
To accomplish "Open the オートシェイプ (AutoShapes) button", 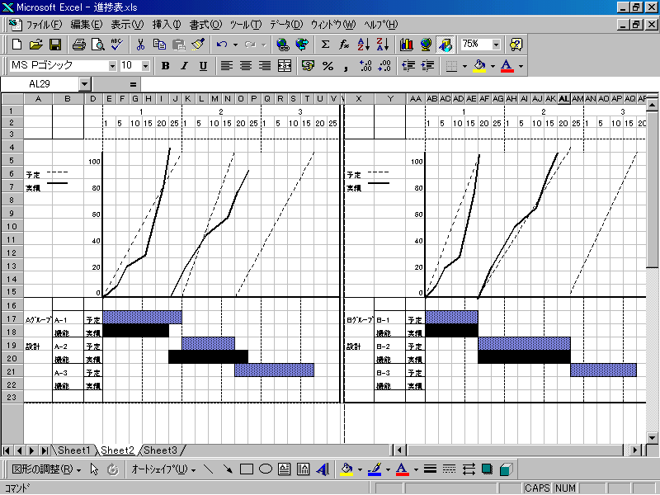I will (163, 469).
